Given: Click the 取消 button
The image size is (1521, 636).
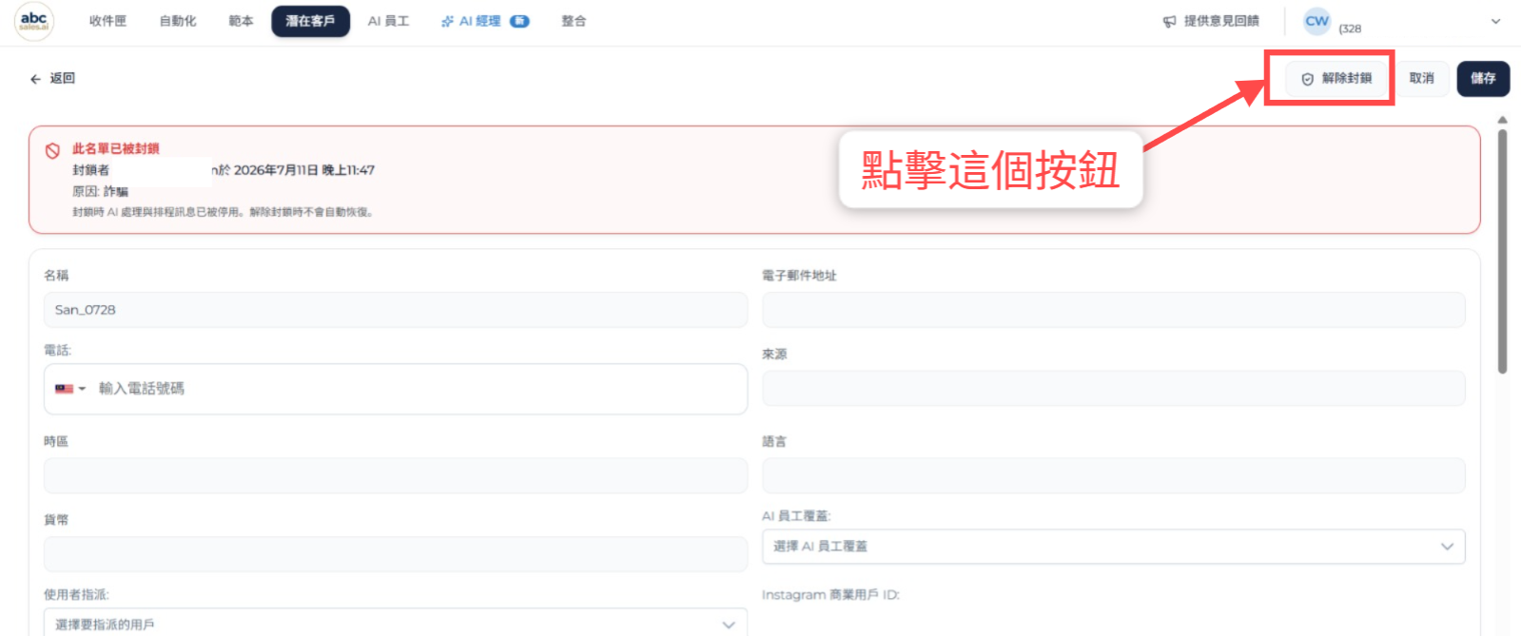Looking at the screenshot, I should coord(1421,79).
